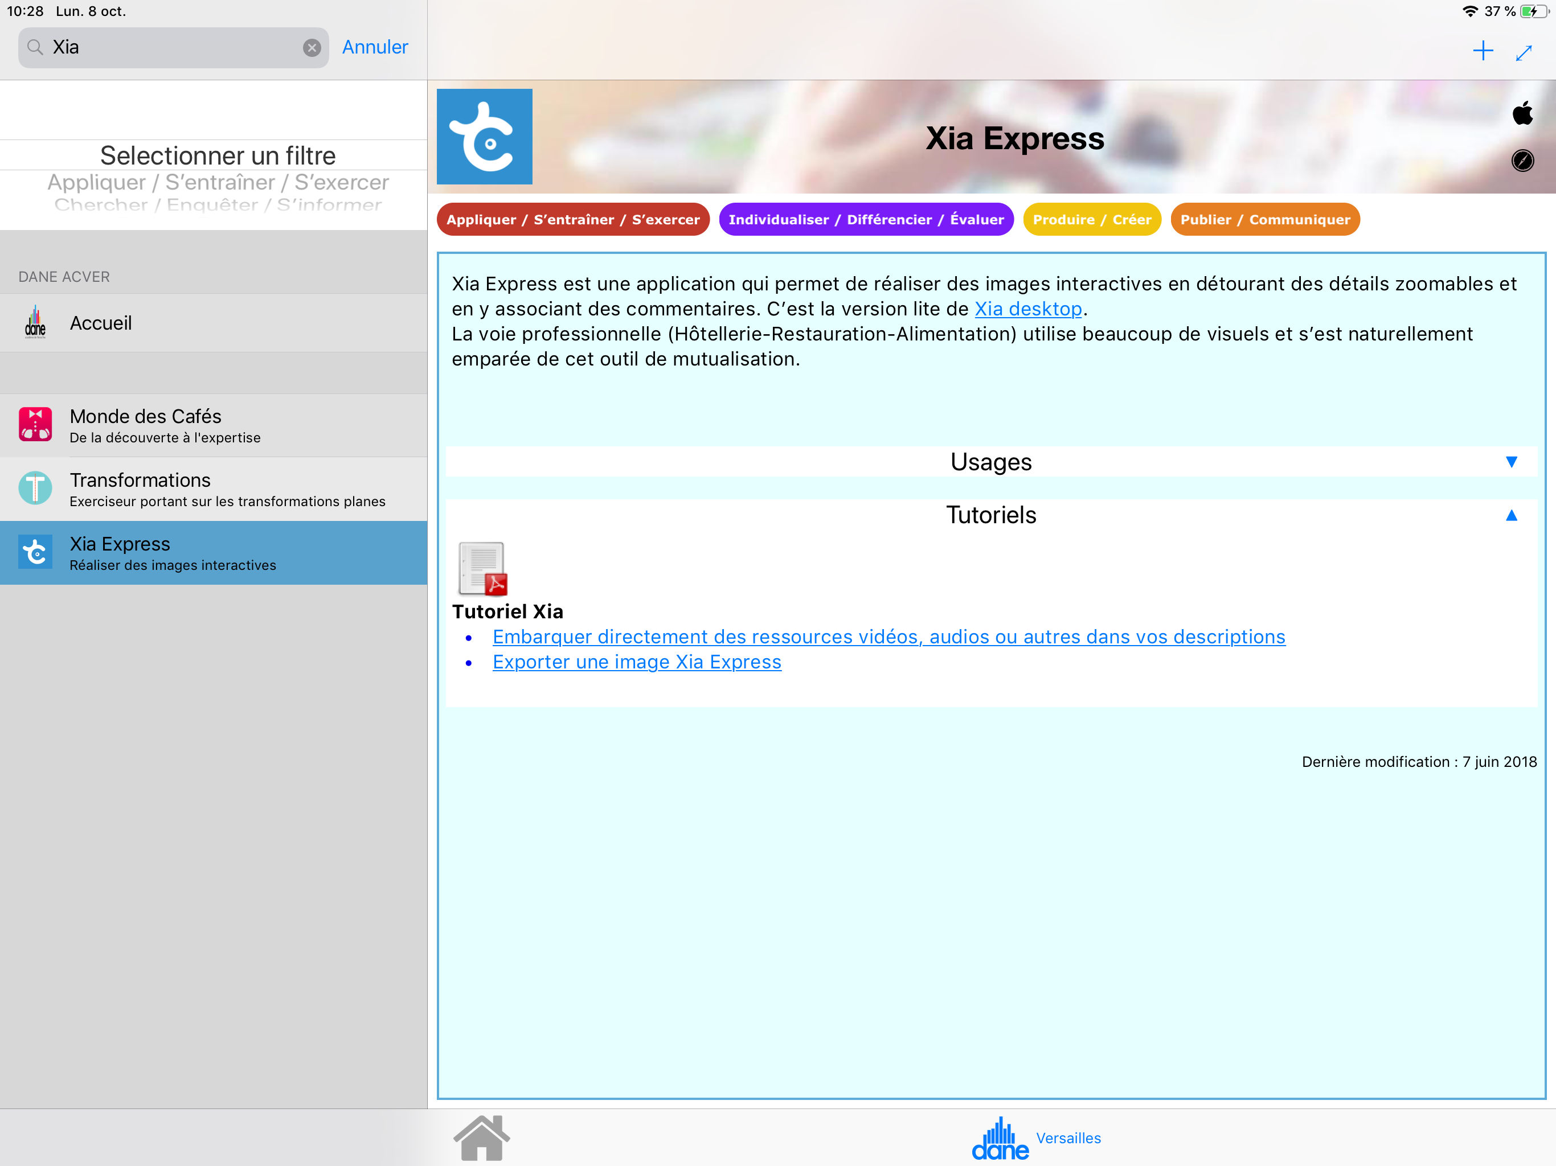
Task: Tap the red Appliquer / S'entraîner tag
Action: pyautogui.click(x=572, y=219)
